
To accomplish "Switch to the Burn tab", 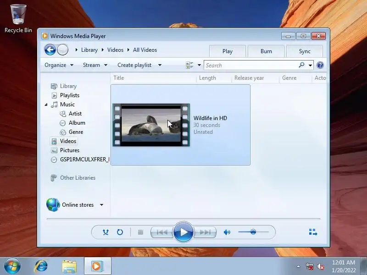I will [x=266, y=51].
